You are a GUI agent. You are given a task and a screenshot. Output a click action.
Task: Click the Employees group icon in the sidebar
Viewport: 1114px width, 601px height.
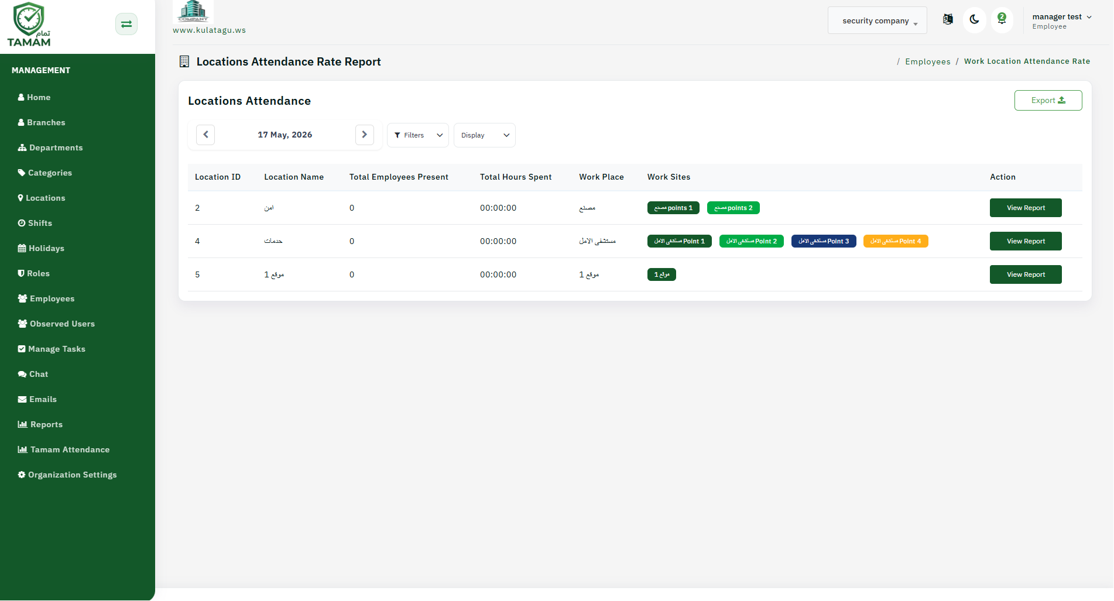(x=22, y=298)
